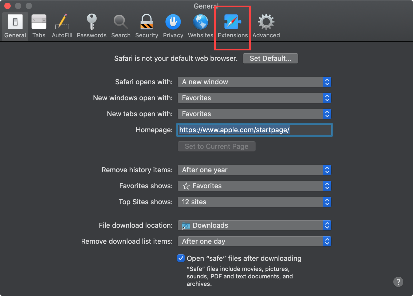This screenshot has width=413, height=296.
Task: Open the "New tabs open with" dropdown
Action: point(254,114)
